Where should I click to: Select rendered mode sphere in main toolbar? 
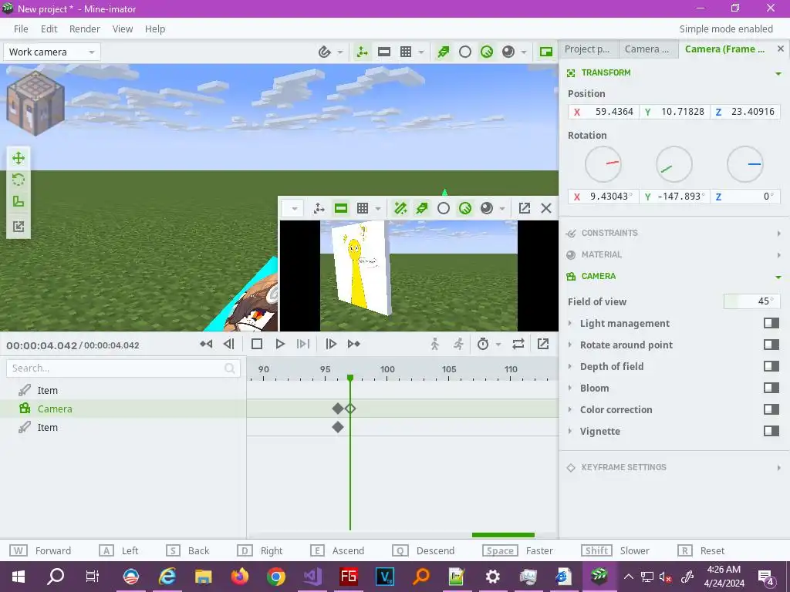coord(508,52)
